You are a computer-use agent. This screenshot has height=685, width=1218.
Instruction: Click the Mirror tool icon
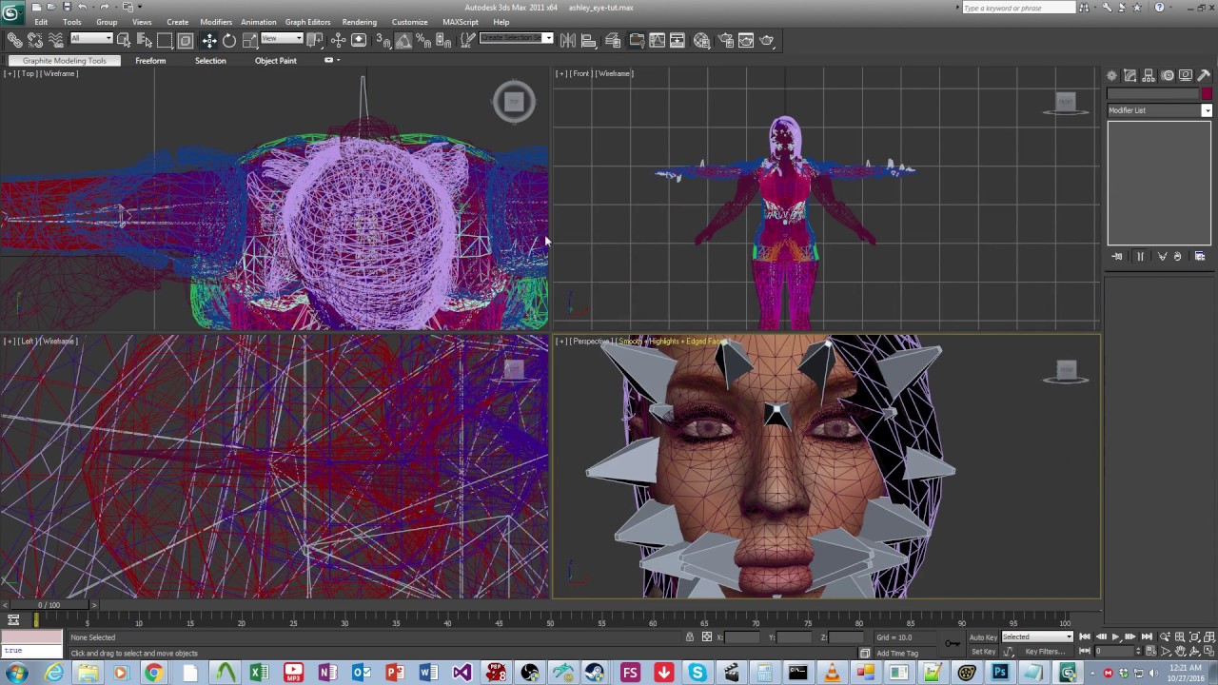click(x=568, y=40)
